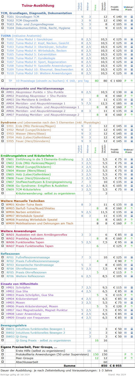The height and width of the screenshot is (376, 135).
Task: Click the heading TCM, Grundlagen, Diagnostik, Dokumentation
Action: click(x=36, y=13)
